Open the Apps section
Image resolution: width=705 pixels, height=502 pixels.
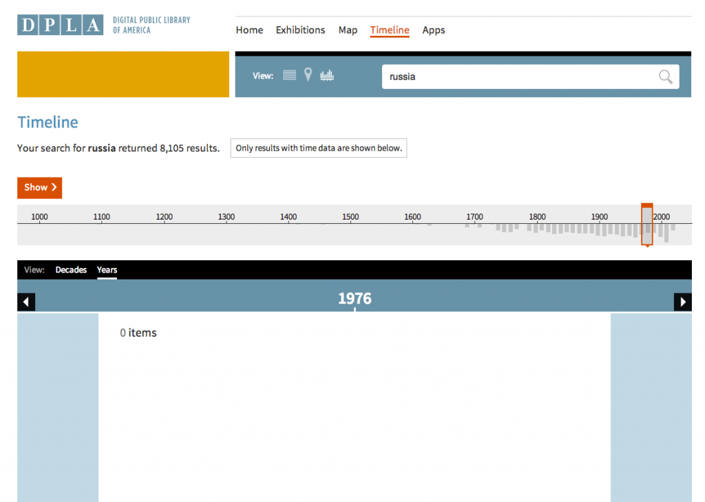(434, 30)
